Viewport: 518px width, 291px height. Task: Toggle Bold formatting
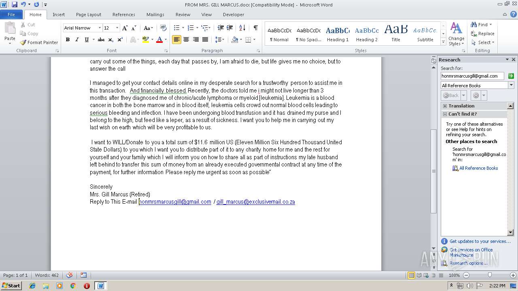click(68, 40)
